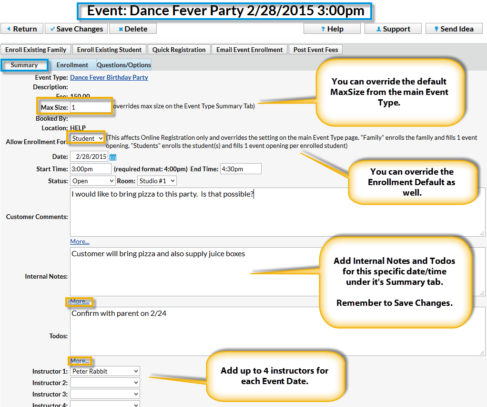Switch to the Enrollment tab
Screen dimensions: 487x407
coord(72,65)
